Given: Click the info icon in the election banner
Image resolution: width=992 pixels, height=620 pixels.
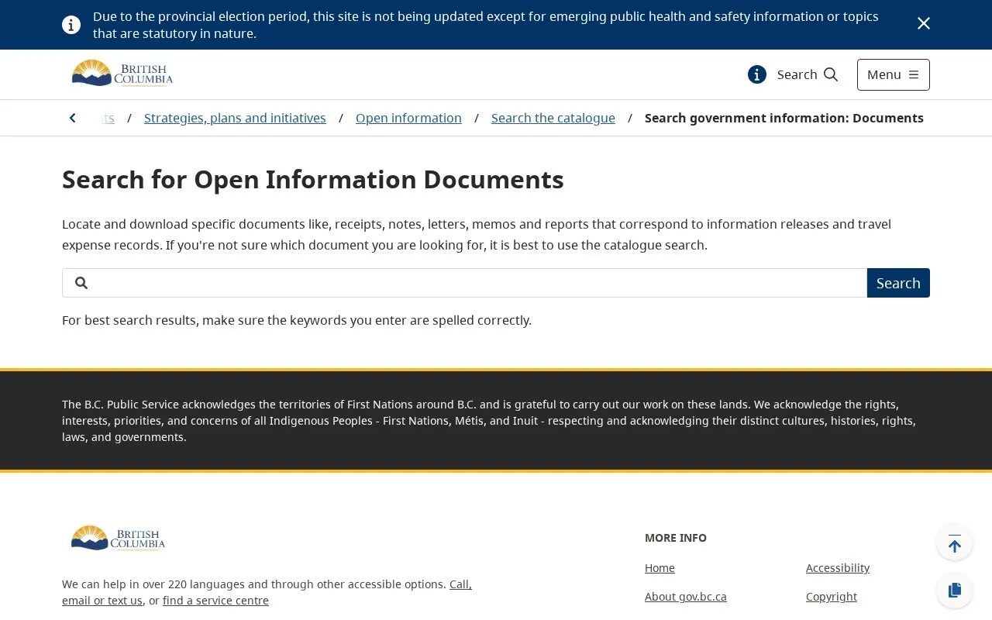Looking at the screenshot, I should point(71,25).
